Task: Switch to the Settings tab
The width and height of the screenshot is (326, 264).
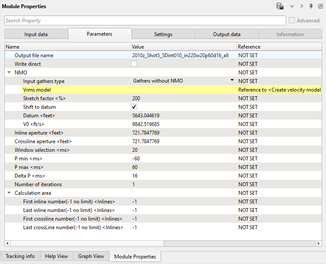Action: coord(163,34)
